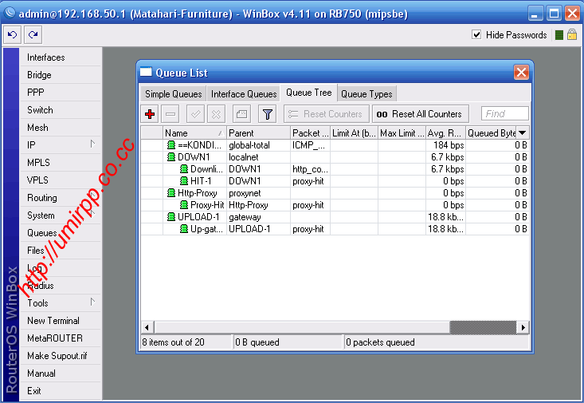This screenshot has width=584, height=403.
Task: Click the Enable checkmark icon
Action: [195, 114]
